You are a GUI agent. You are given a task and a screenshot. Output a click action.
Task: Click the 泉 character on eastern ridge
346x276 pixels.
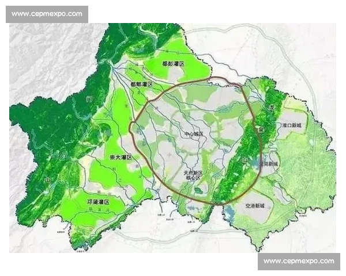(261, 130)
